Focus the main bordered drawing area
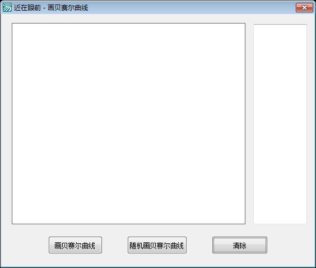The width and height of the screenshot is (316, 268). point(128,123)
